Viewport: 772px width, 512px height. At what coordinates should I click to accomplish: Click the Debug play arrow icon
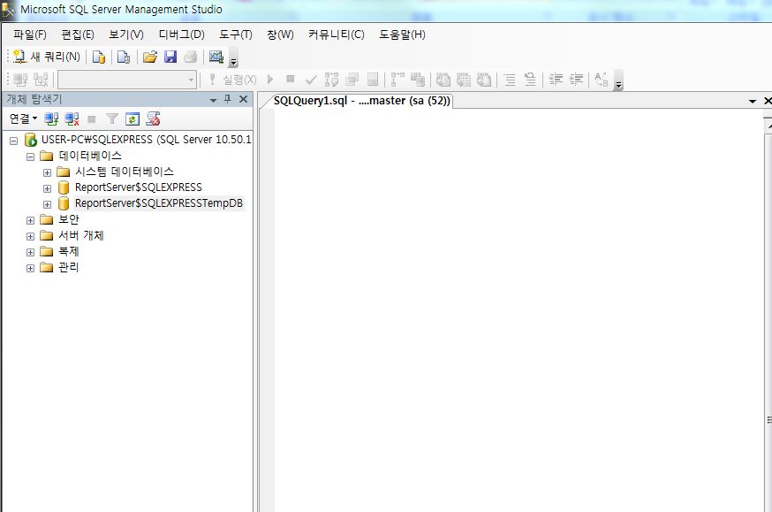click(269, 79)
